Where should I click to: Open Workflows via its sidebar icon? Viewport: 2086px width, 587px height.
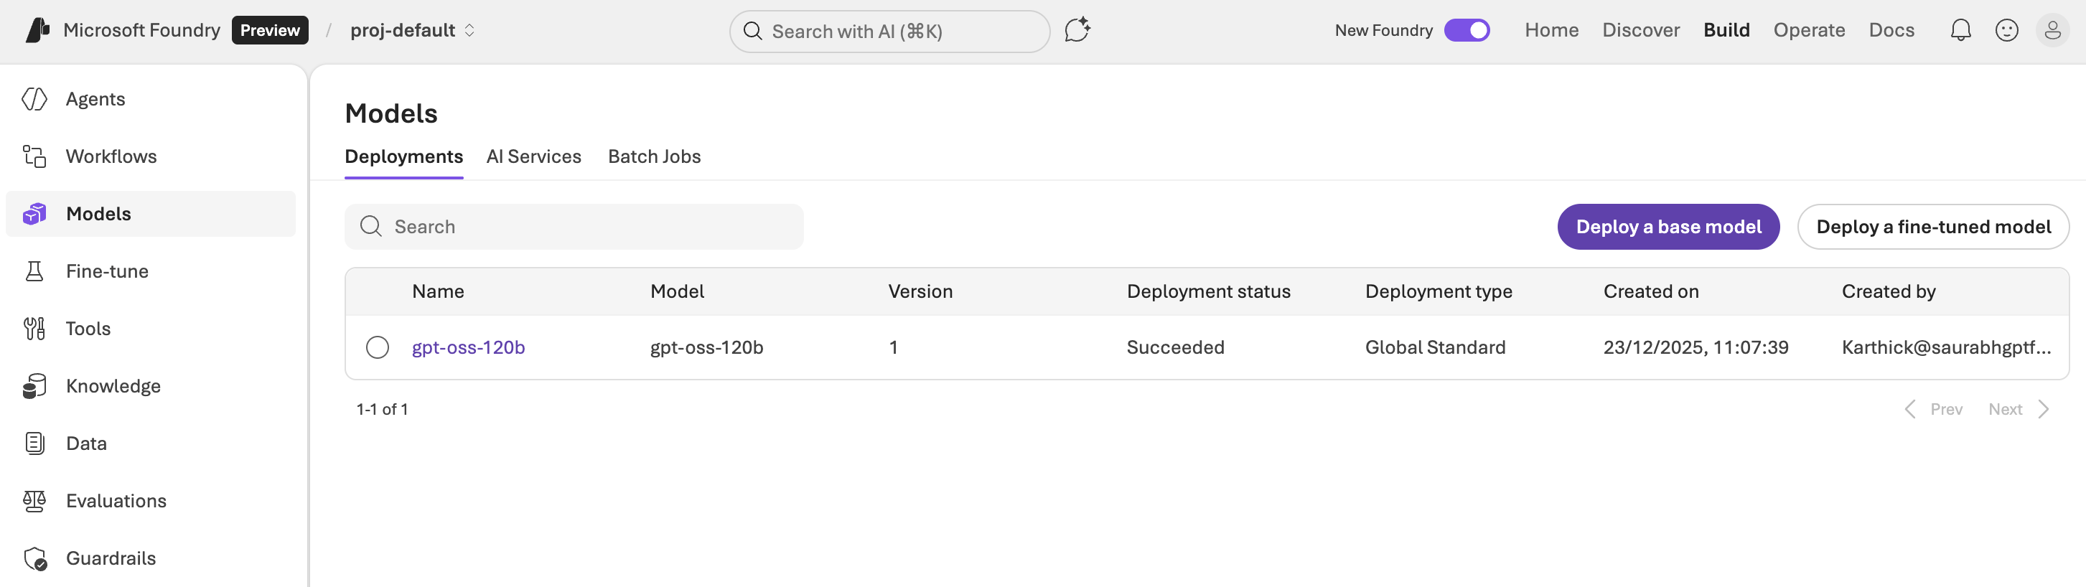(x=34, y=156)
